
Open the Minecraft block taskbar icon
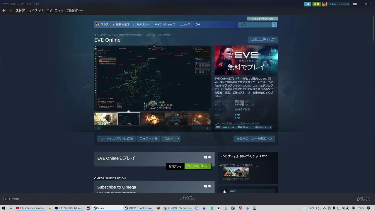coord(158,208)
